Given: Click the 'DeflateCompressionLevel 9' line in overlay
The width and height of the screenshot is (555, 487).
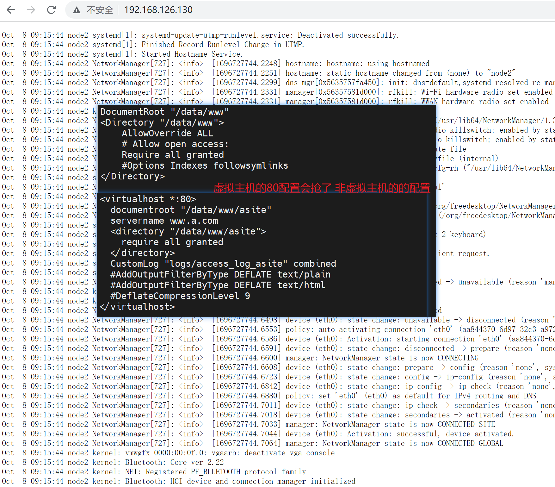Looking at the screenshot, I should tap(180, 296).
